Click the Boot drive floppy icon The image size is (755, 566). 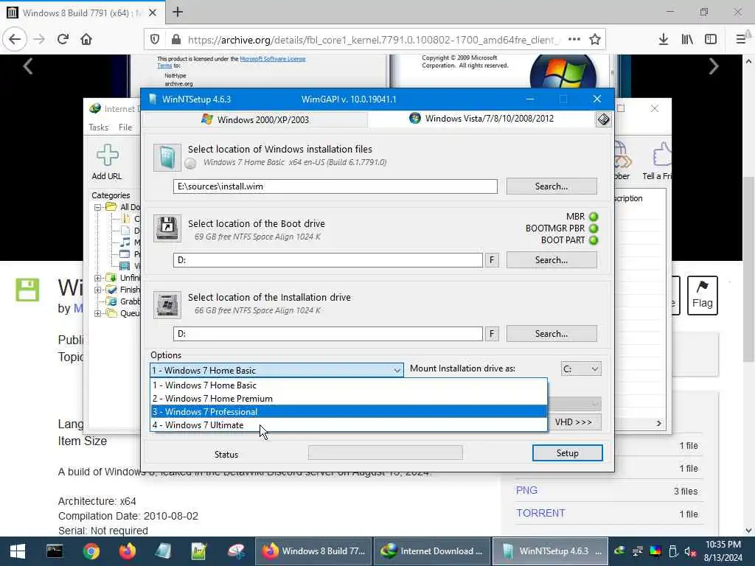167,228
